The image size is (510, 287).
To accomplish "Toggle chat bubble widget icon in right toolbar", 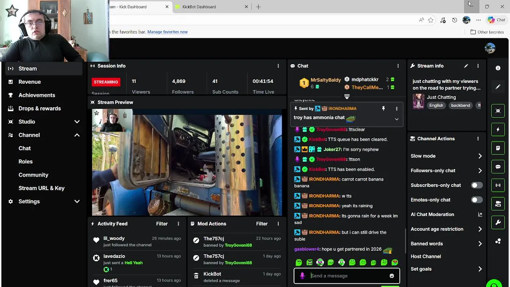I will click(498, 167).
